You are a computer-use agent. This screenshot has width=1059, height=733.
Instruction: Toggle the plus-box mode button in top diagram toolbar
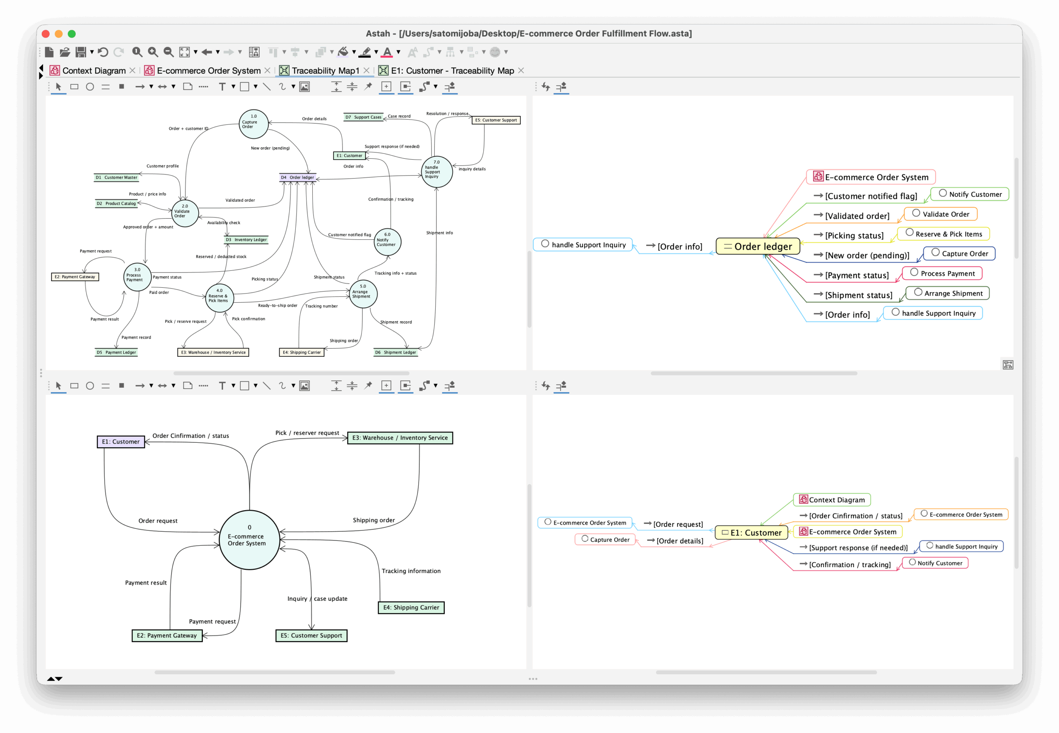coord(386,86)
